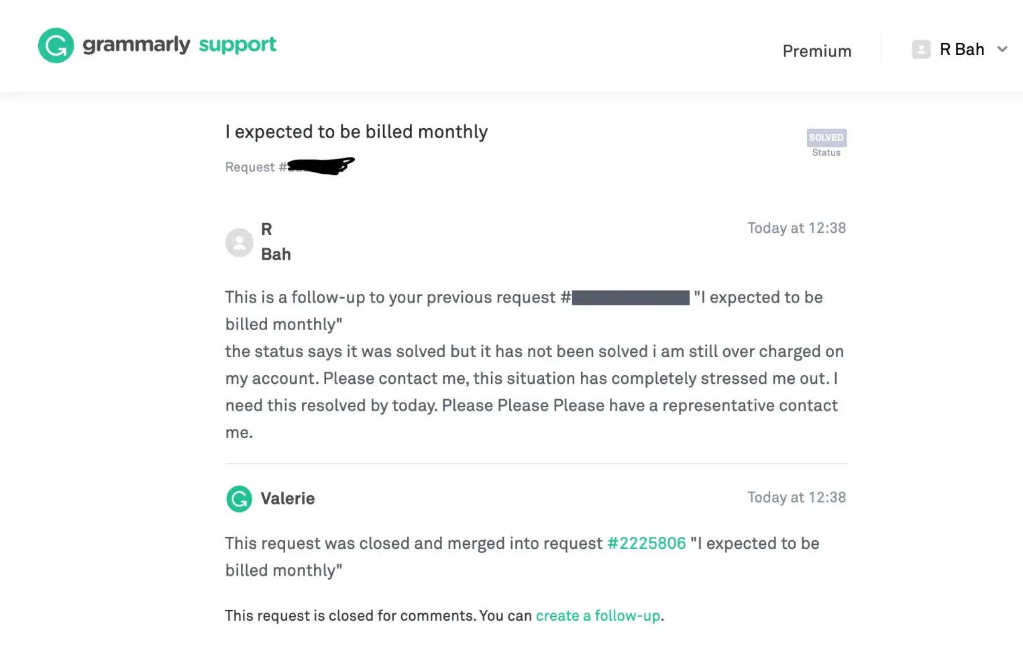Click the "Status" label below the badge

tap(826, 153)
